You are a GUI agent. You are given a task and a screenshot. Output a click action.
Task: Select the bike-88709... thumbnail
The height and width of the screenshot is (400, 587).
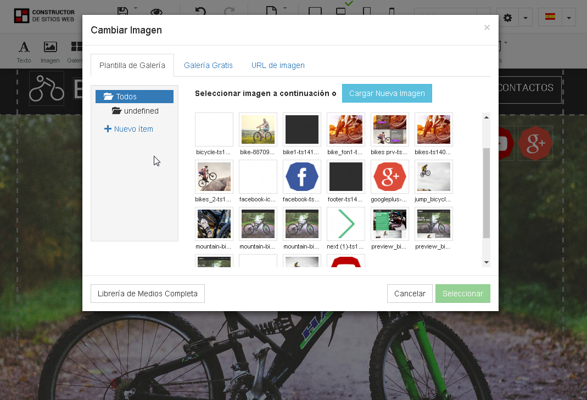coord(258,129)
